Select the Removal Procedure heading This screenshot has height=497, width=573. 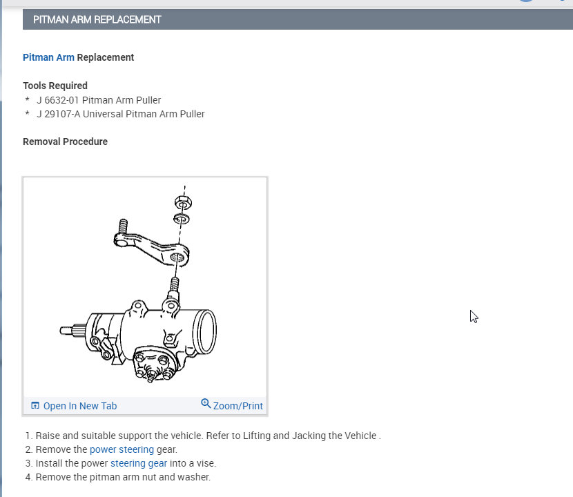(x=65, y=142)
